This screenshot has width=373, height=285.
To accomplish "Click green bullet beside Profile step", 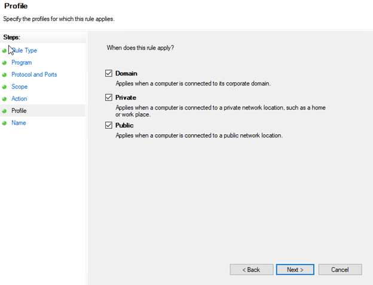I will [x=4, y=111].
